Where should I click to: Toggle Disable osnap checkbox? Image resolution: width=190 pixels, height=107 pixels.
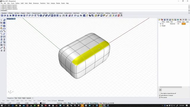pyautogui.click(x=61, y=100)
